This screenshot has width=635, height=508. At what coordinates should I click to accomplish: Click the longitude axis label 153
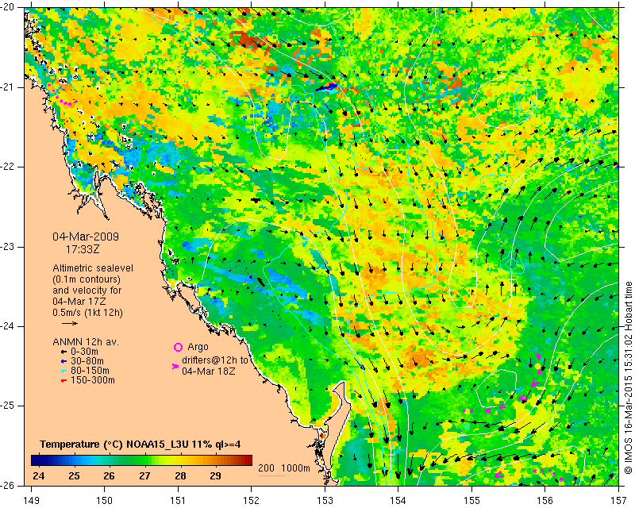[325, 501]
